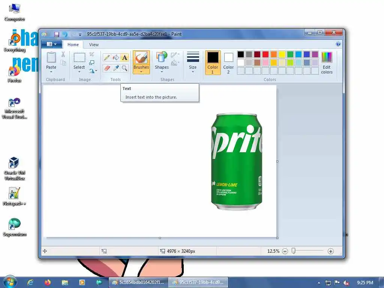Show hidden system tray icons arrow
This screenshot has width=384, height=288.
[x=319, y=283]
